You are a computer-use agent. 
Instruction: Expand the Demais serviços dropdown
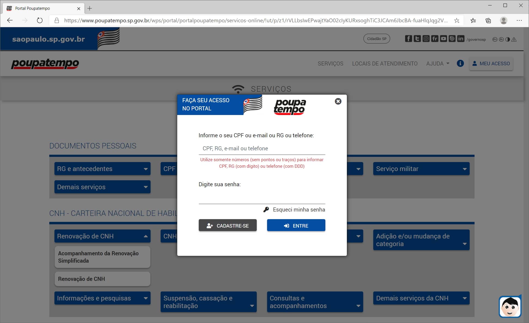click(102, 187)
